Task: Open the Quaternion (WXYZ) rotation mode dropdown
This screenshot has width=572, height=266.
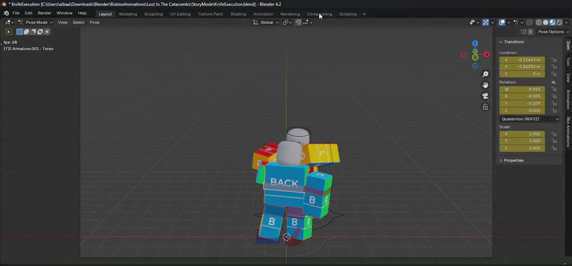Action: point(529,119)
